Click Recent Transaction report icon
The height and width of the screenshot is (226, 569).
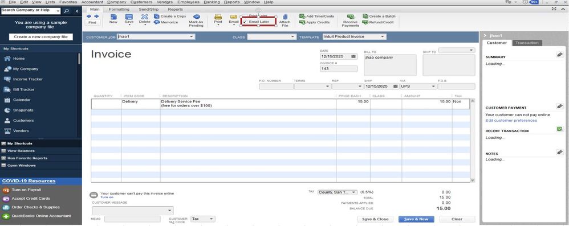point(559,129)
